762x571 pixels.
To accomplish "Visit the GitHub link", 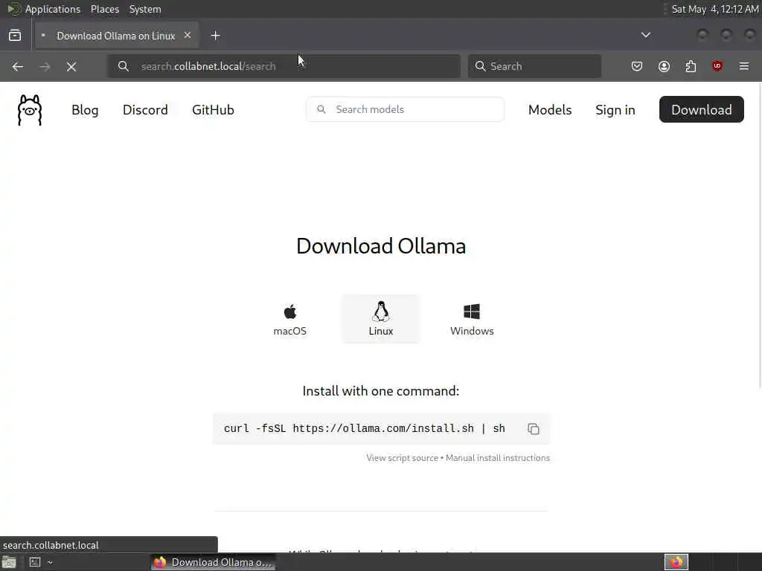I will [x=213, y=110].
